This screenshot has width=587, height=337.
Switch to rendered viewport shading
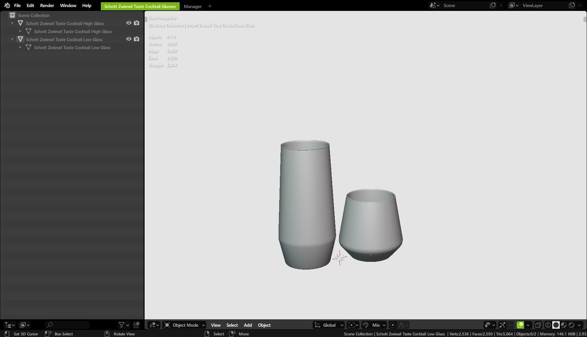[571, 325]
